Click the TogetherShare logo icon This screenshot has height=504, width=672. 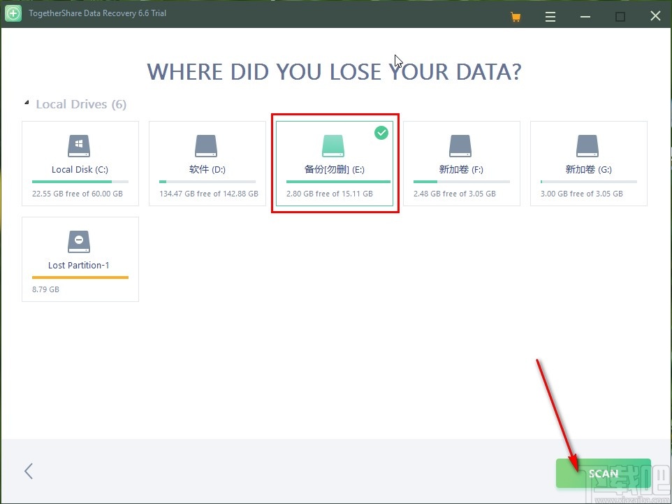point(13,14)
